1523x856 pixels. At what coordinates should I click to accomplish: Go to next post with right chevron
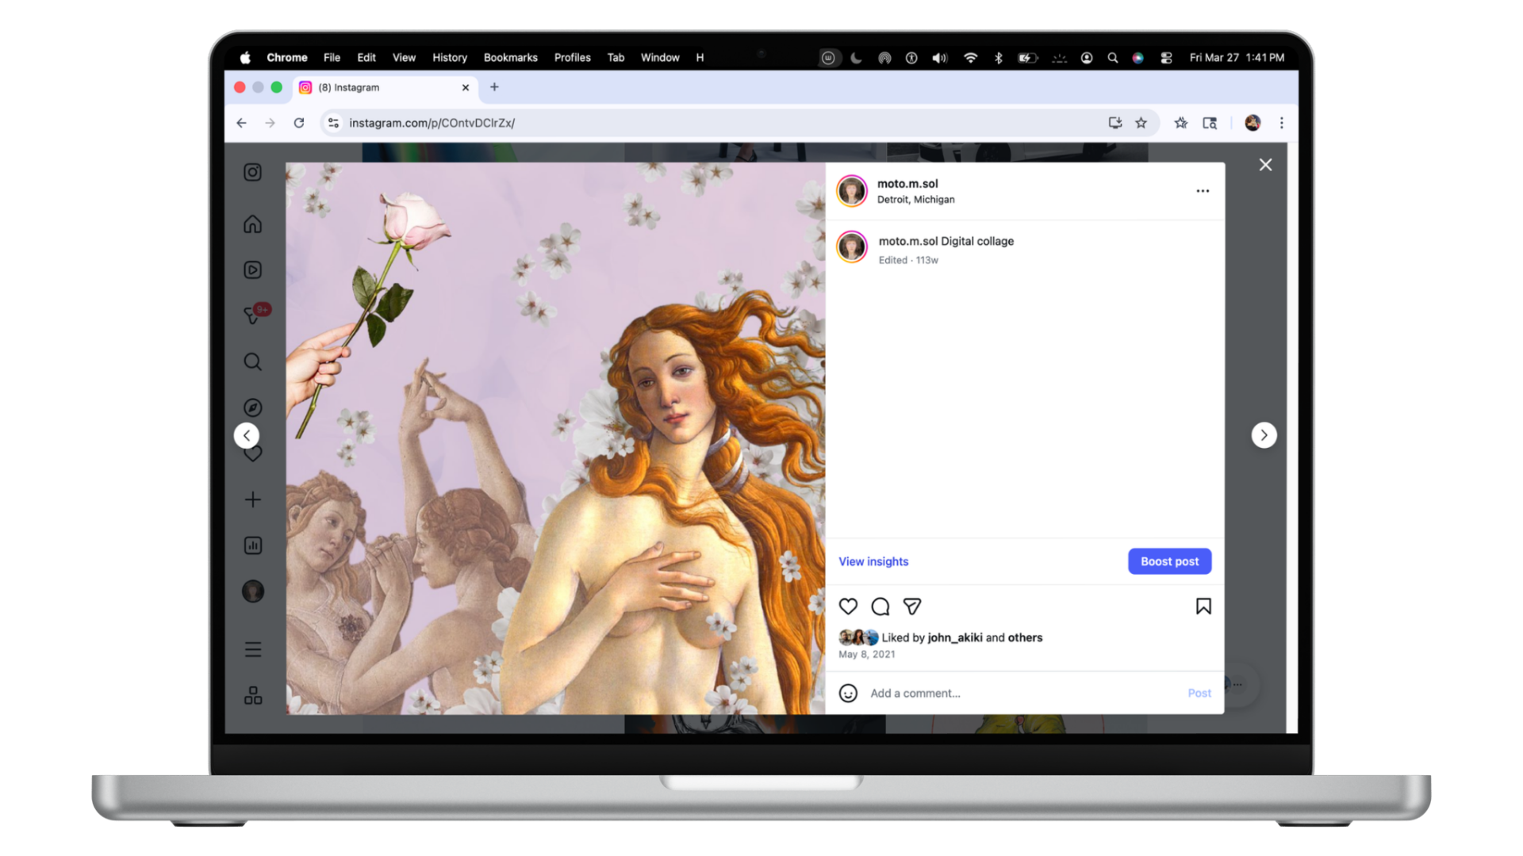click(1264, 435)
